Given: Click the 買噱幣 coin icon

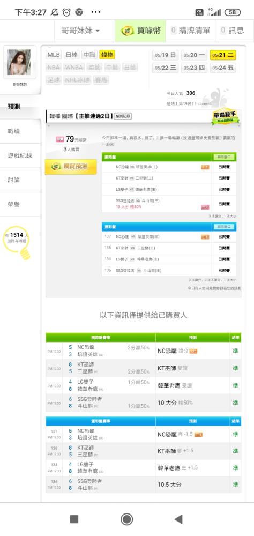Looking at the screenshot, I should (128, 31).
